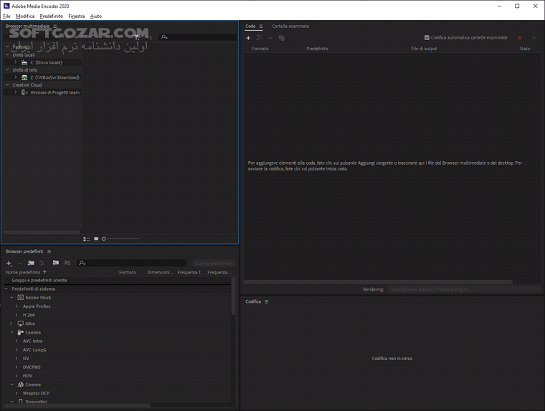Open the Coda panel hamburger menu

(x=261, y=26)
